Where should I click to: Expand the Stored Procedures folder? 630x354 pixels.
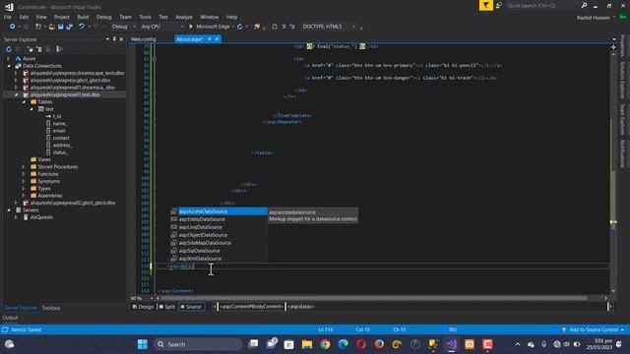(x=24, y=167)
